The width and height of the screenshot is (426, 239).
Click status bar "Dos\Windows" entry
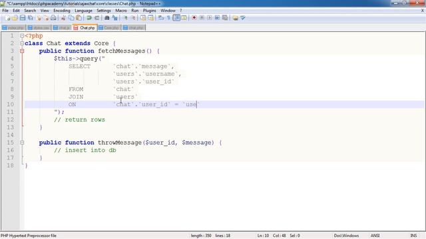(346, 236)
